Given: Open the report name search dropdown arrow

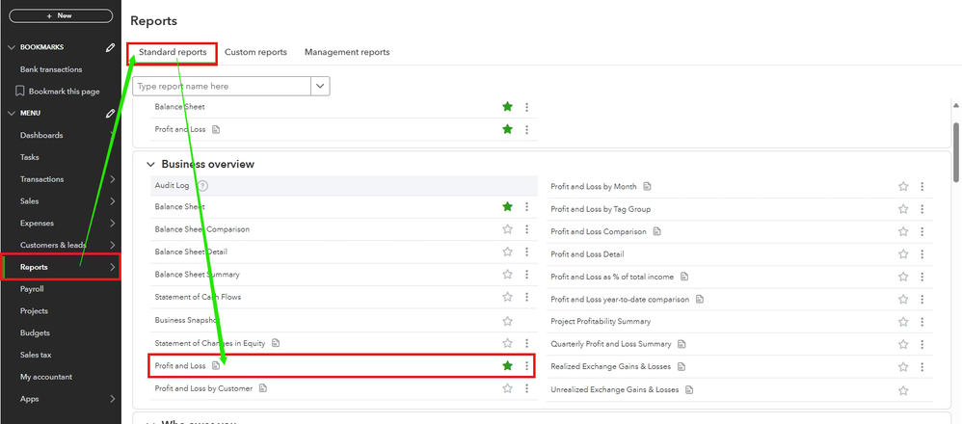Looking at the screenshot, I should pos(320,86).
